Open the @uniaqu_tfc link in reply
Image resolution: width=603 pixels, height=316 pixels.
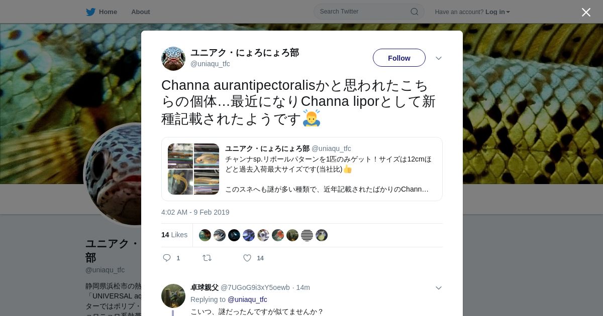[247, 299]
